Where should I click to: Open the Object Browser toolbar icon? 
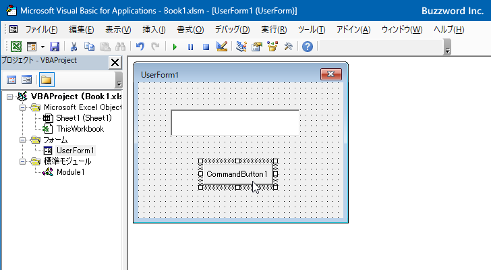coord(272,47)
